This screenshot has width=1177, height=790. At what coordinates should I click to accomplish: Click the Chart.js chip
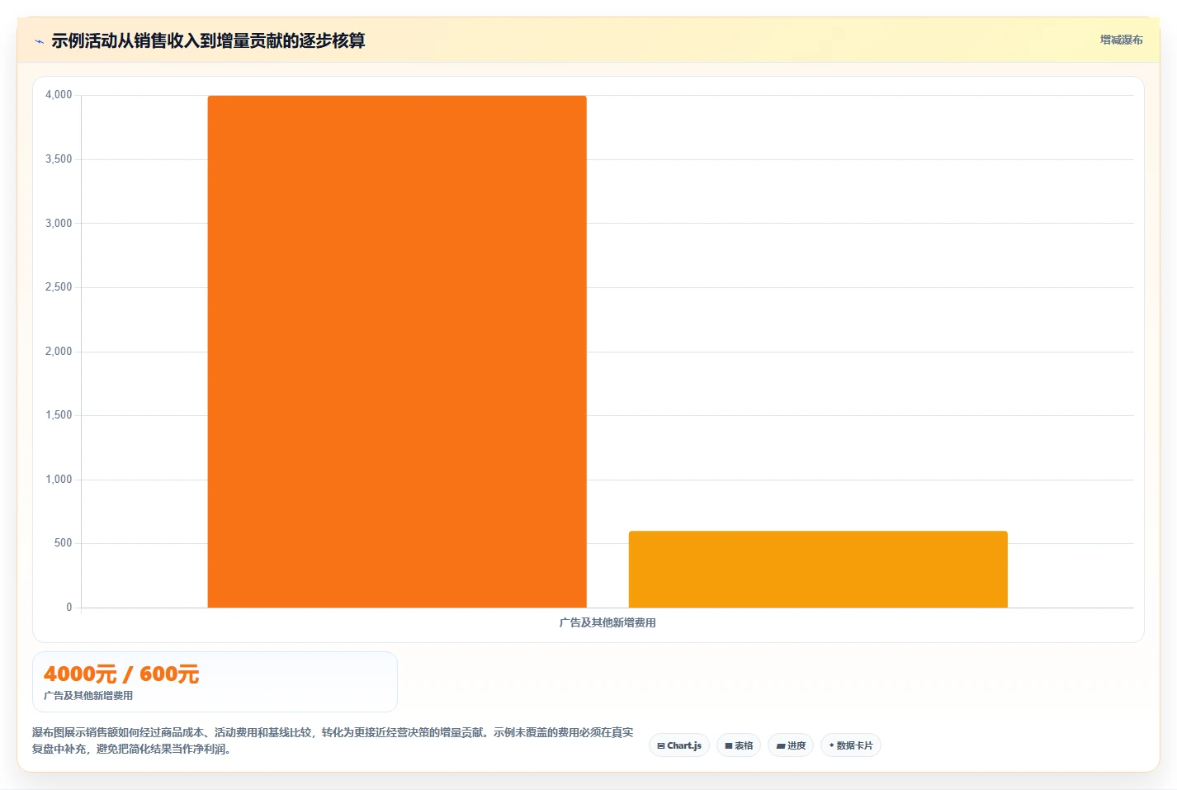pyautogui.click(x=679, y=745)
